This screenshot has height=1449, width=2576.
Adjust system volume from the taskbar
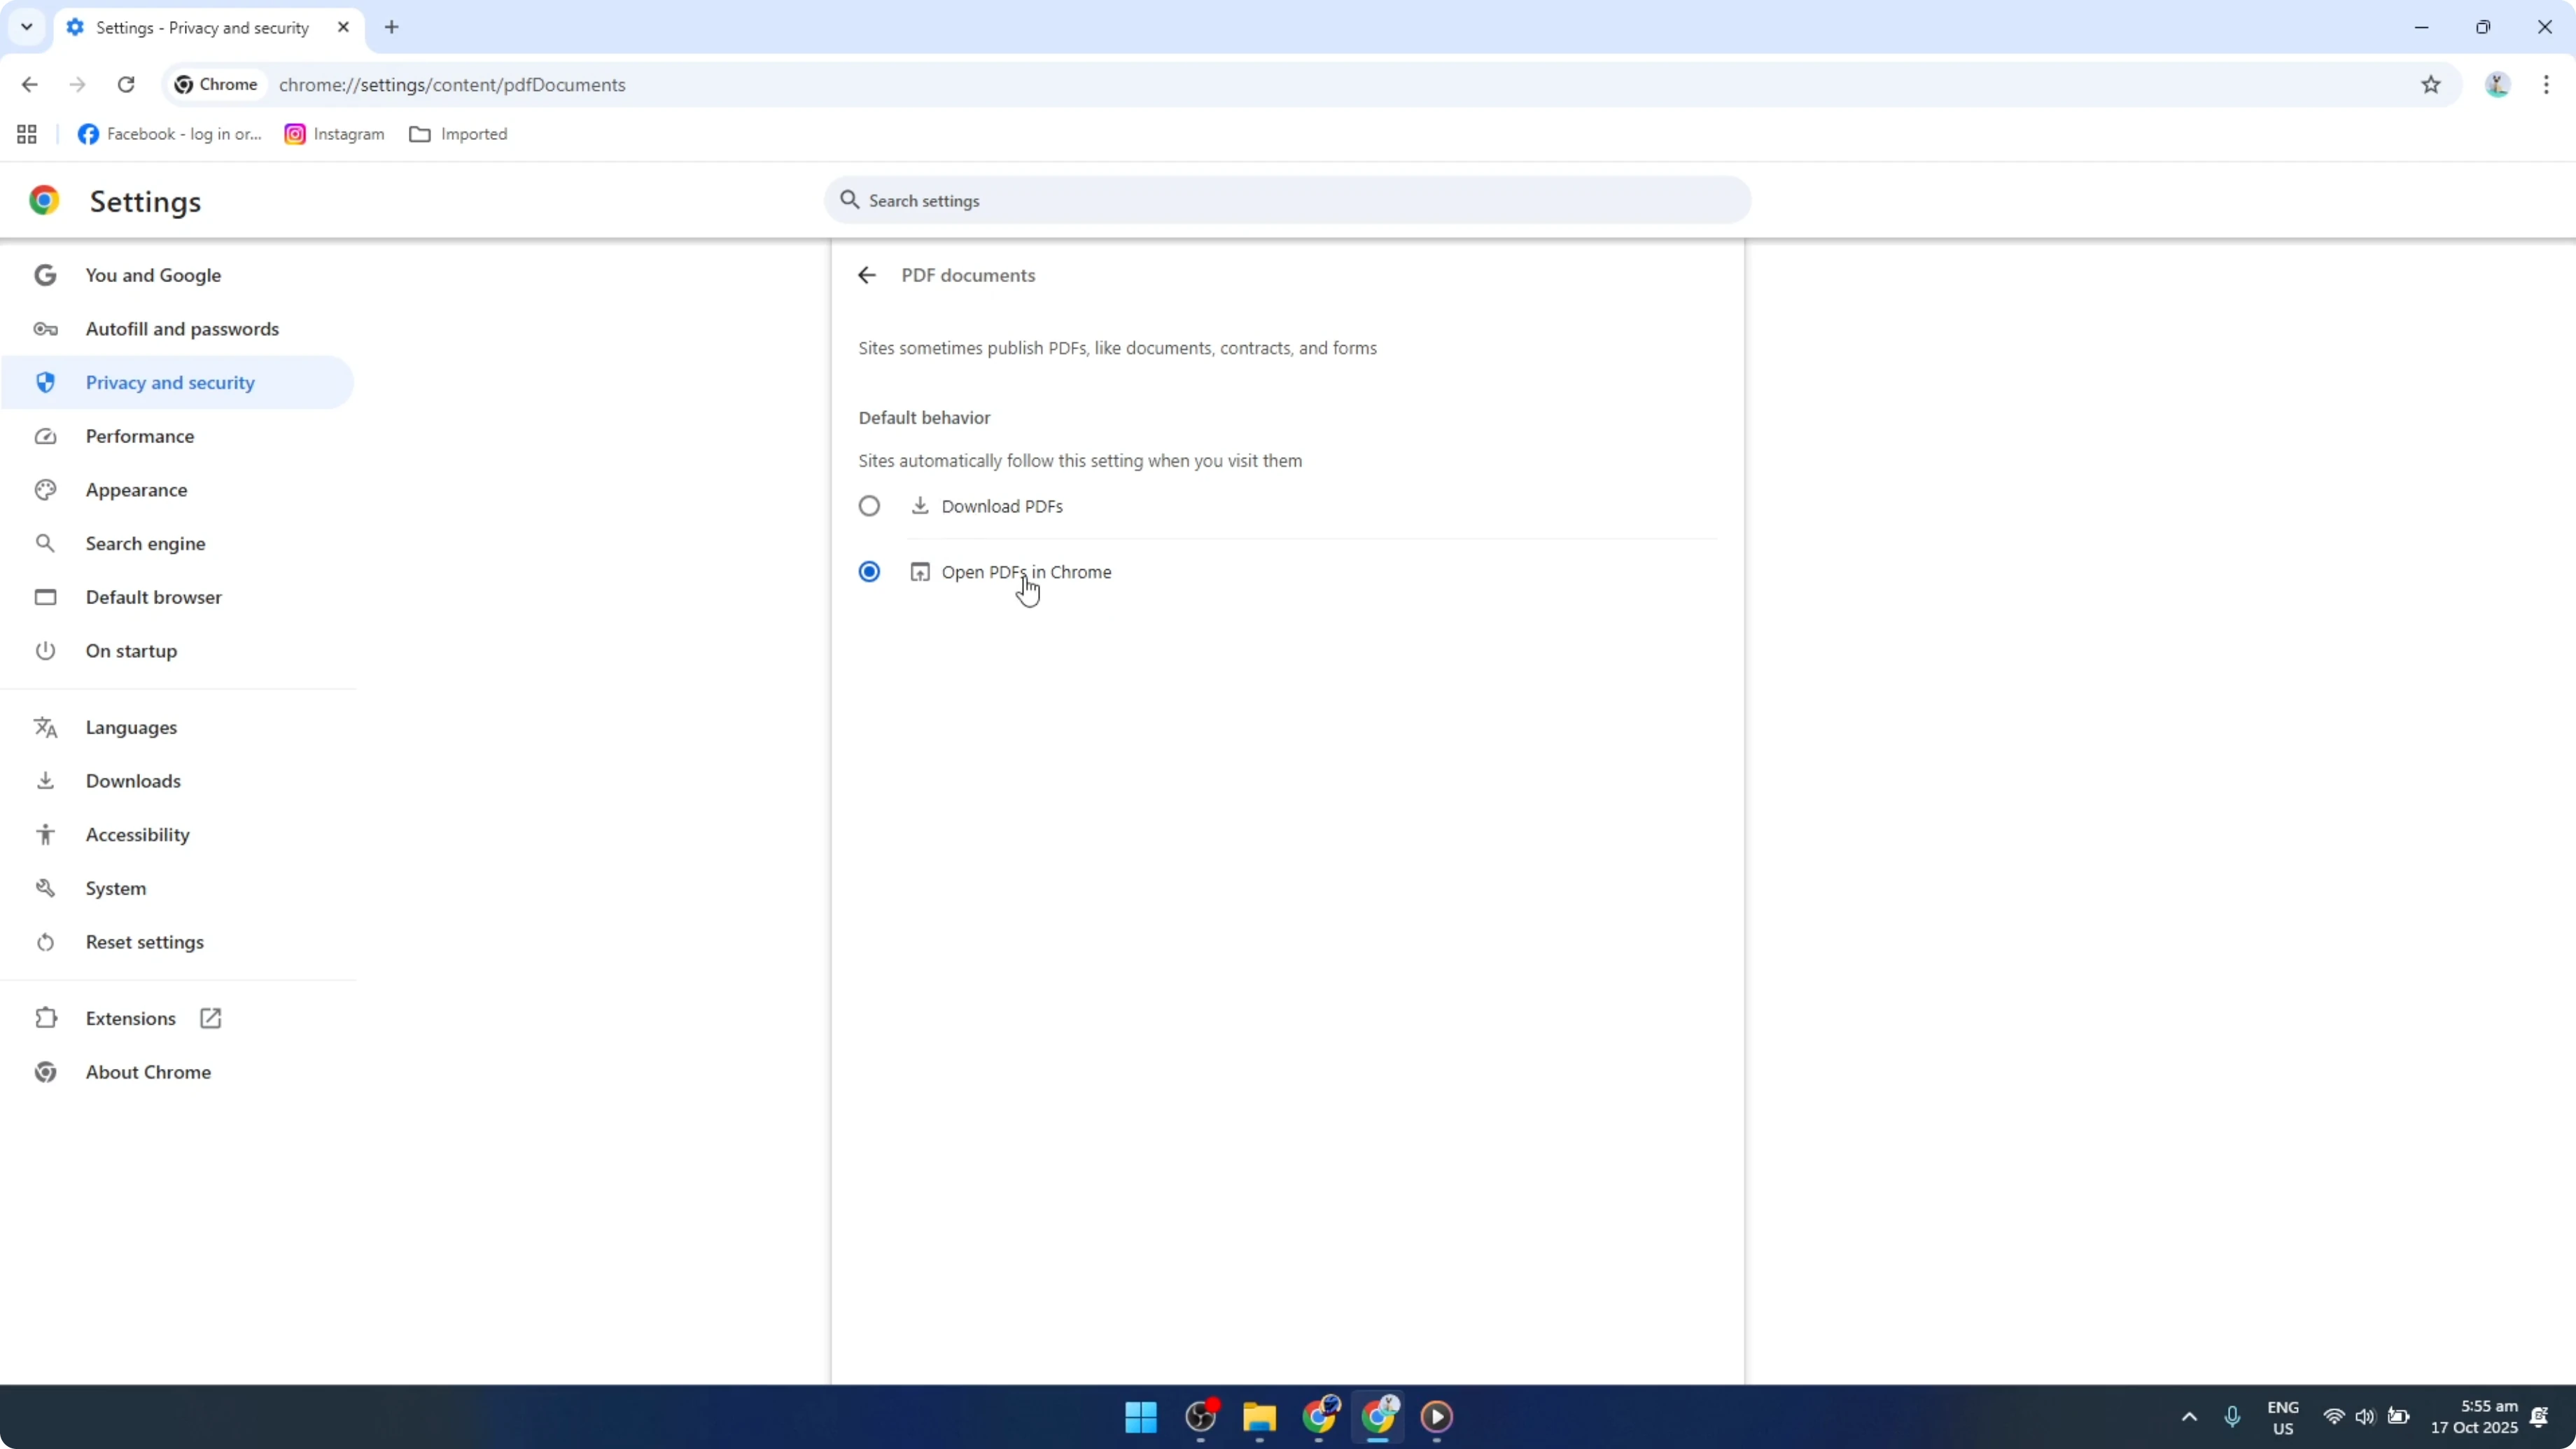point(2365,1417)
